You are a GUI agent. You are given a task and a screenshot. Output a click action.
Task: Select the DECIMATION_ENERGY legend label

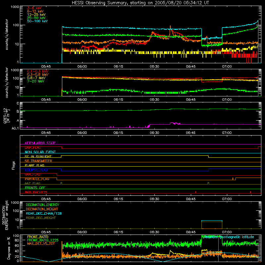tap(42, 205)
